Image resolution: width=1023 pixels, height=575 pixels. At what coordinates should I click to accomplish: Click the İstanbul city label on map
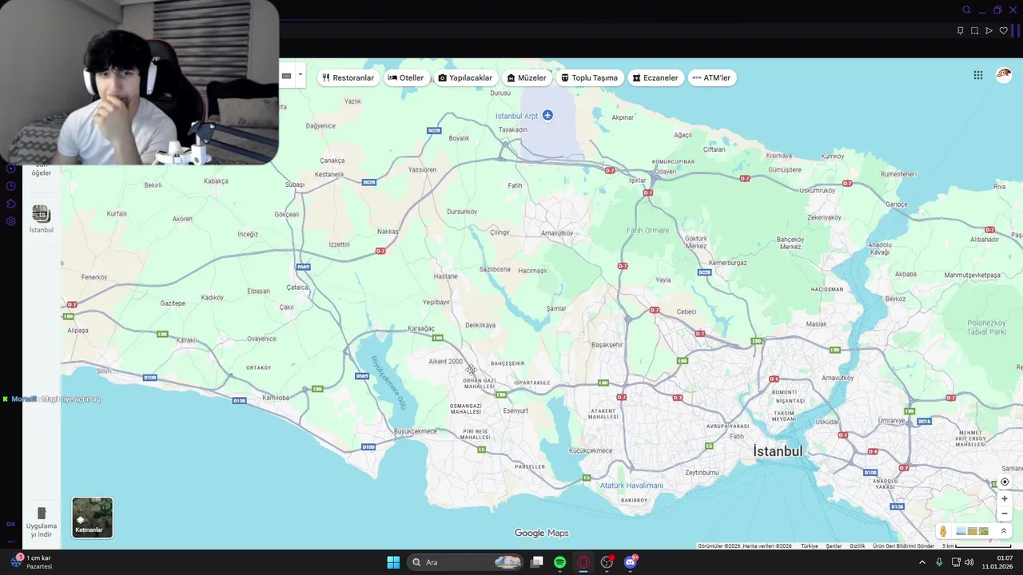point(778,451)
